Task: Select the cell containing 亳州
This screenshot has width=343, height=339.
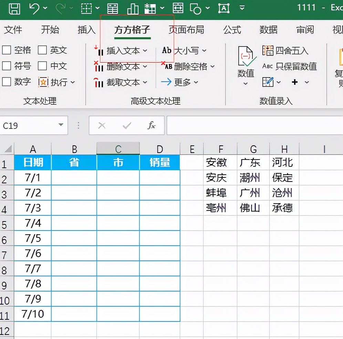Action: coord(220,208)
